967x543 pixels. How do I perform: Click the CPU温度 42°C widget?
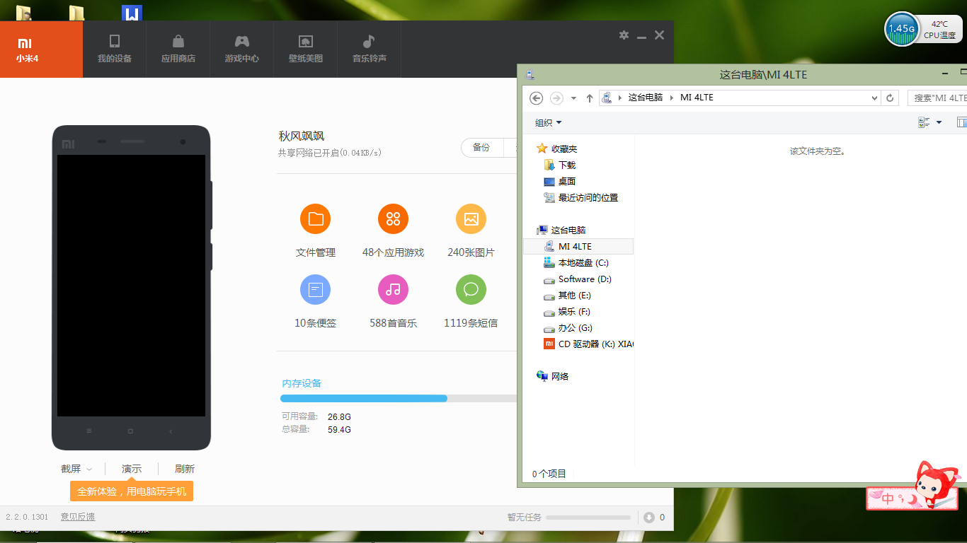click(x=939, y=30)
